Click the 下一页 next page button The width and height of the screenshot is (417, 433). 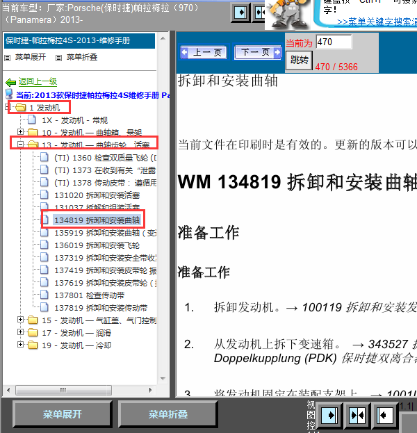click(258, 52)
